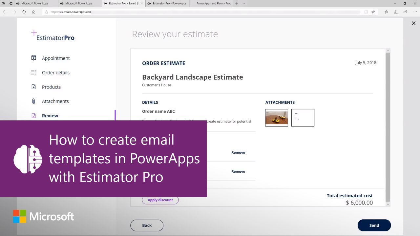Open the Appointment icon in sidebar

[x=33, y=58]
